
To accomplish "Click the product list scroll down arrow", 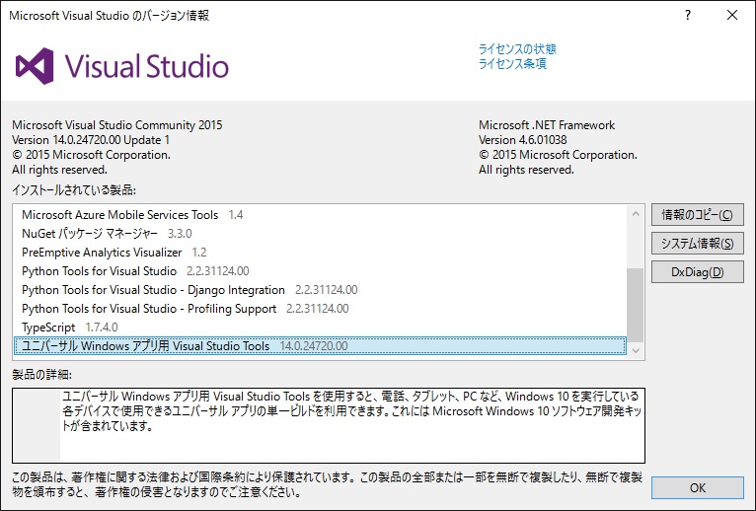I will pos(637,349).
